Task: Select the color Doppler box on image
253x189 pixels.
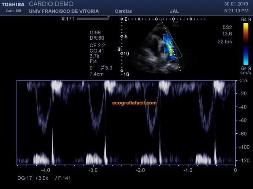Action: click(x=171, y=47)
